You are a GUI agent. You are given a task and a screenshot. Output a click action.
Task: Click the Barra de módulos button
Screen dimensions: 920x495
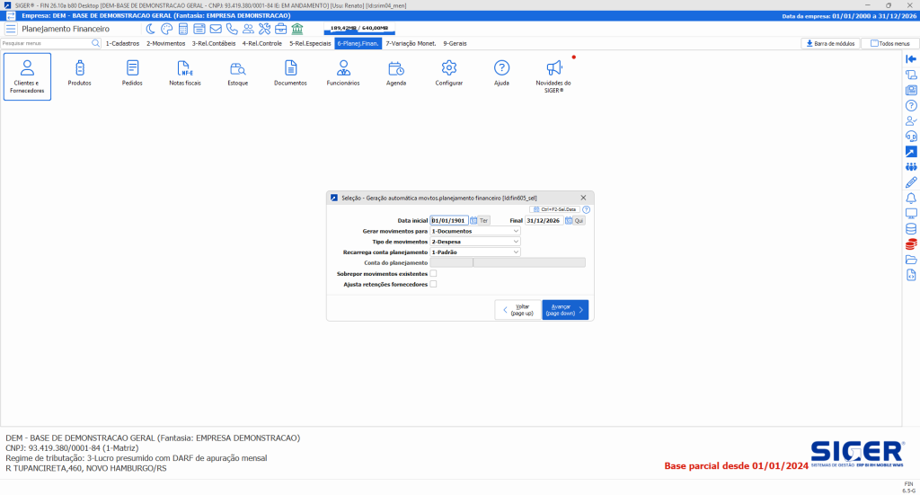830,43
